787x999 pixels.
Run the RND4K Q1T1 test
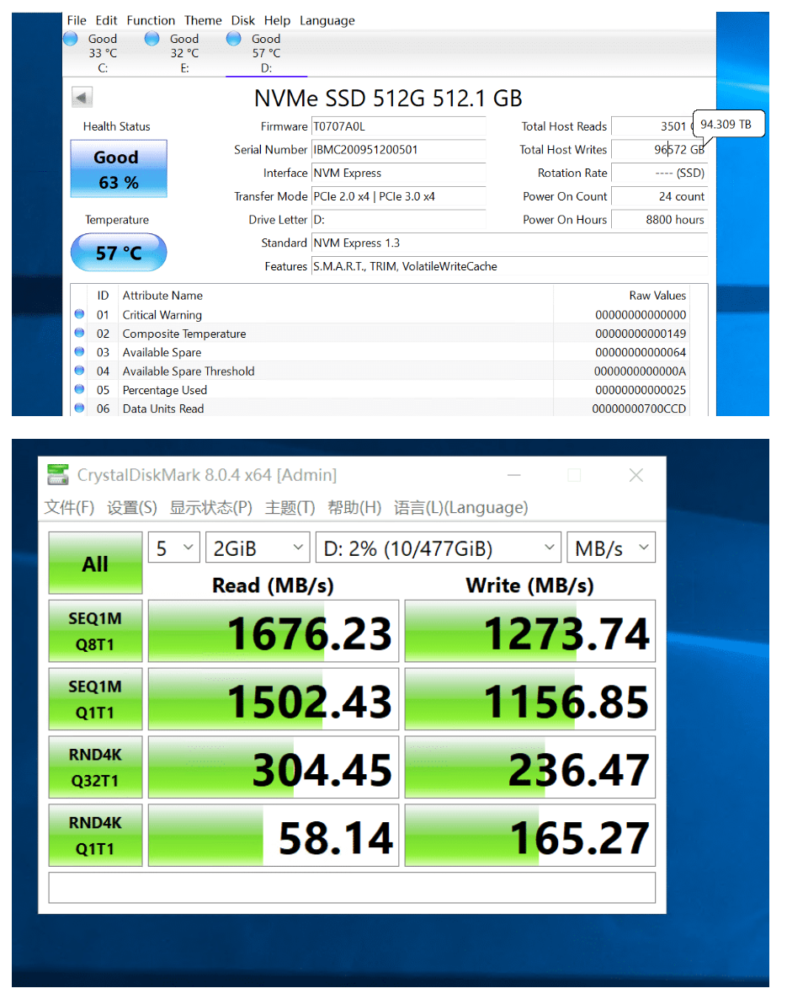click(95, 836)
